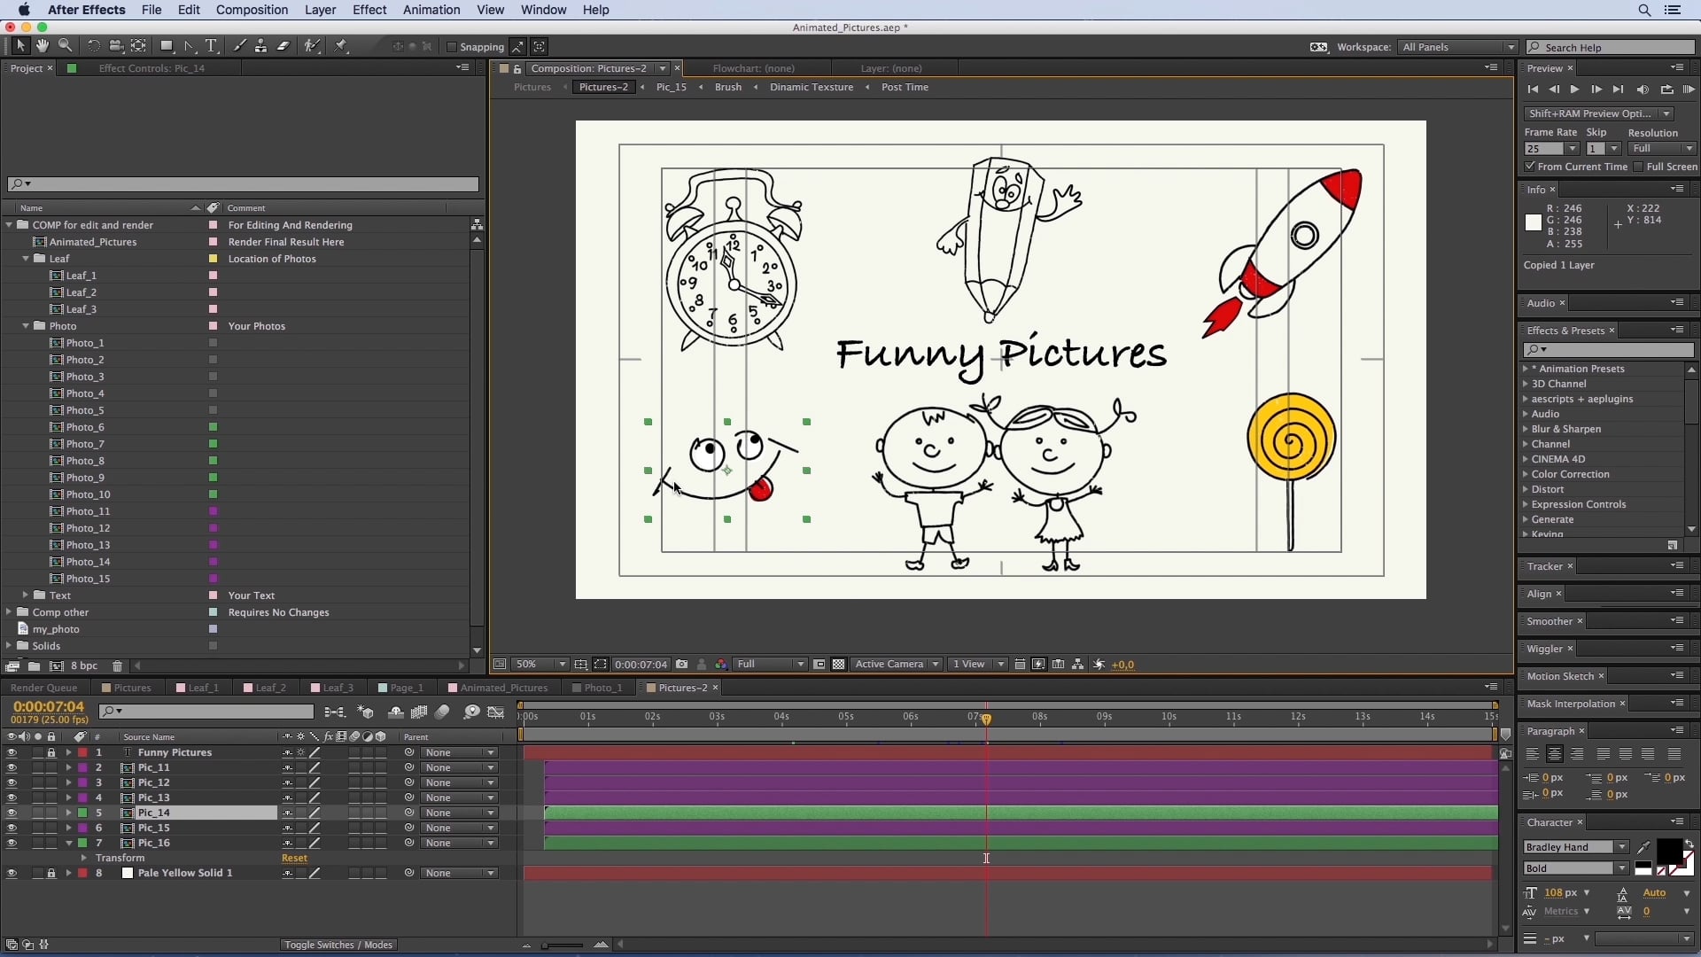Click Reset button for Transform properties
The image size is (1701, 957).
tap(294, 857)
